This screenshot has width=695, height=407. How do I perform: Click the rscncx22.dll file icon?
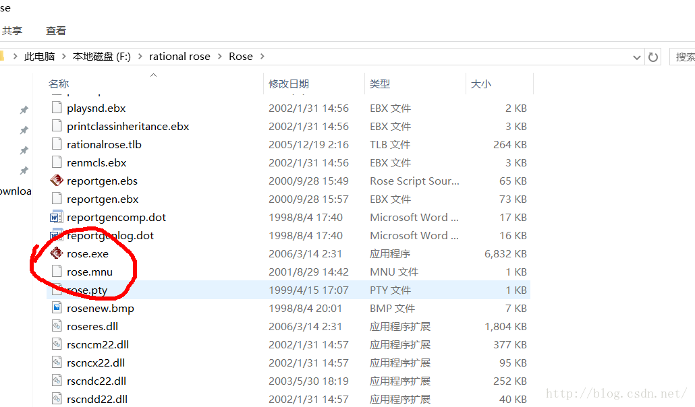(56, 362)
